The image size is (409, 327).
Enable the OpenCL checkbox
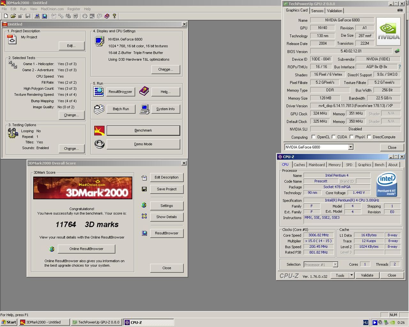tap(313, 137)
